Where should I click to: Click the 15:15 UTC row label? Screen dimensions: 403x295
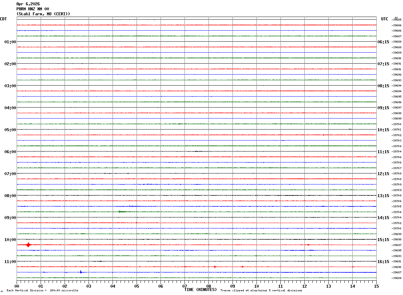pos(383,239)
